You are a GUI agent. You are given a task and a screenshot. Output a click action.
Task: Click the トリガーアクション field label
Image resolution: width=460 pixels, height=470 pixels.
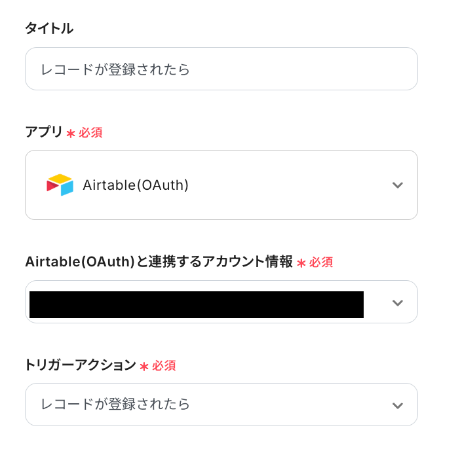(x=80, y=365)
